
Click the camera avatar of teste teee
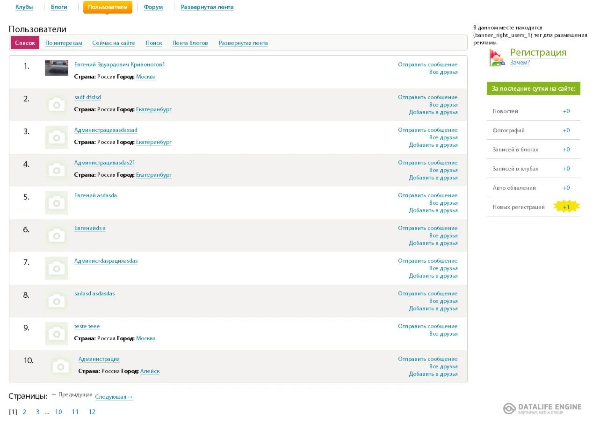tap(57, 334)
